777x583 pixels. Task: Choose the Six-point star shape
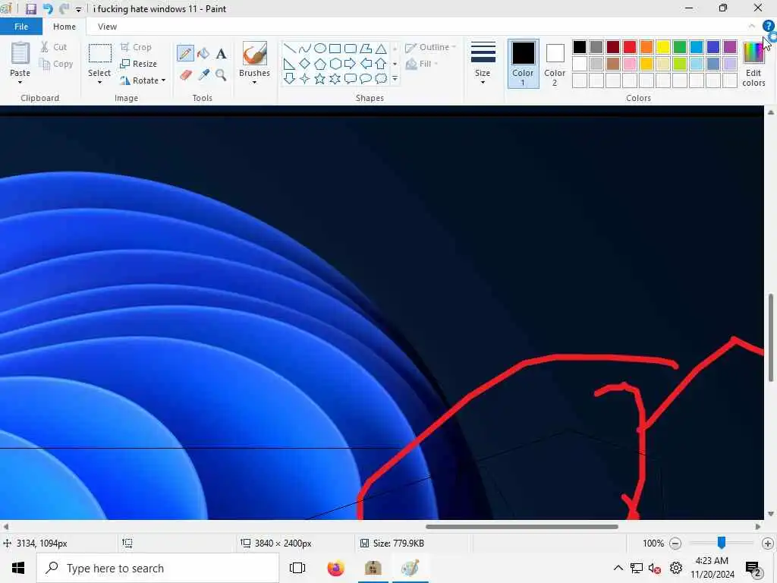tap(335, 78)
